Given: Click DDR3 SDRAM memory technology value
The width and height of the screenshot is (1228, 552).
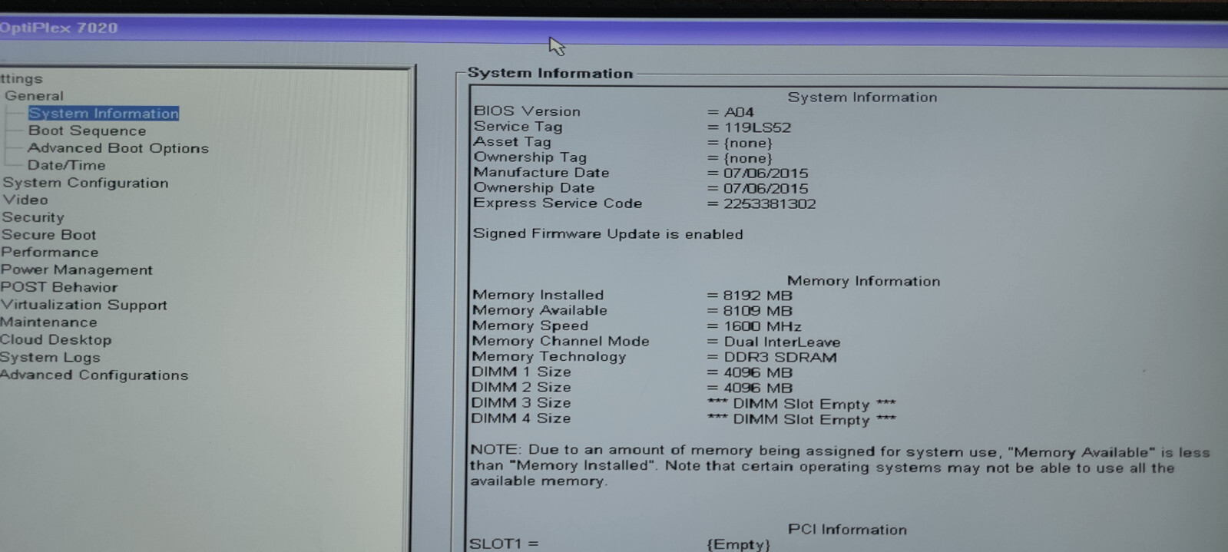Looking at the screenshot, I should pyautogui.click(x=780, y=357).
